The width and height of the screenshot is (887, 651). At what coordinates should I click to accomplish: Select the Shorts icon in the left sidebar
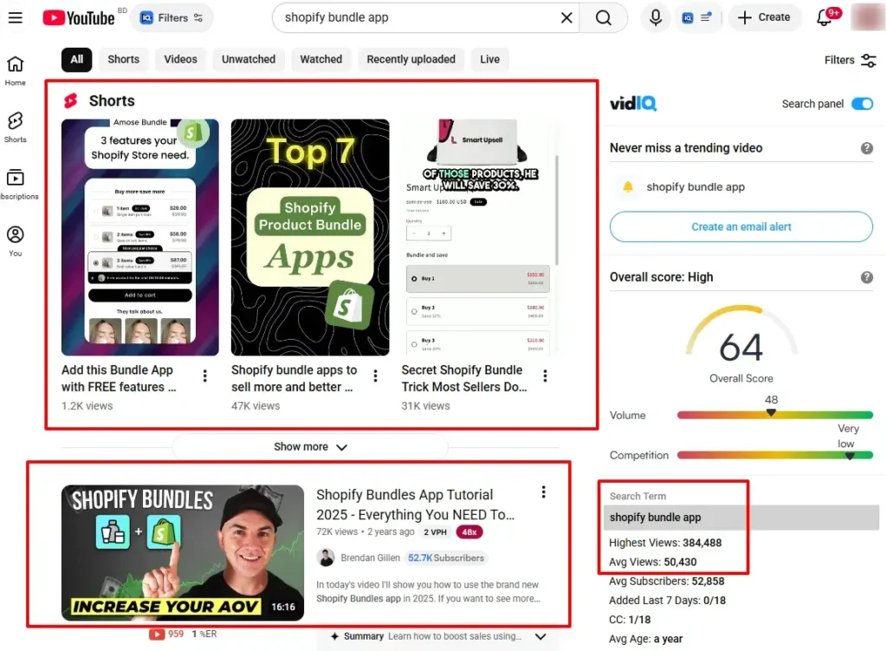pyautogui.click(x=15, y=122)
